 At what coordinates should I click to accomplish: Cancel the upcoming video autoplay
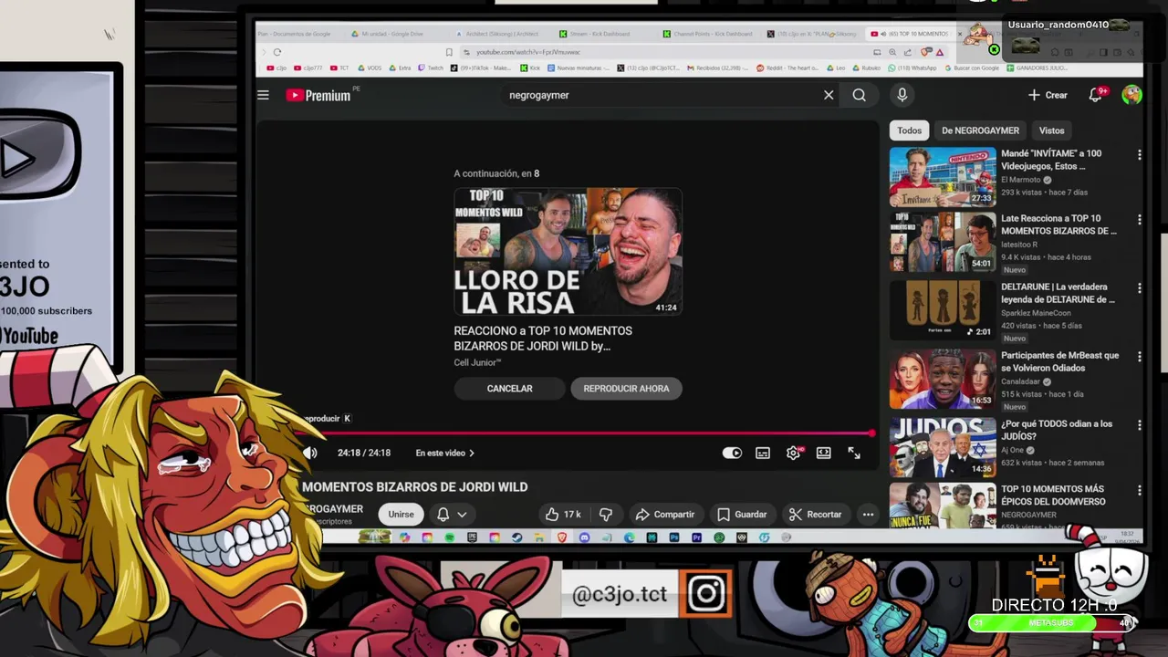[x=509, y=389]
